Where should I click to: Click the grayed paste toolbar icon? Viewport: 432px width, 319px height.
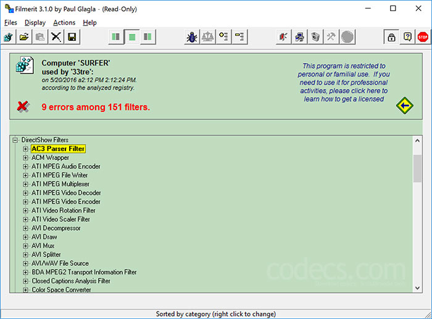tap(40, 36)
